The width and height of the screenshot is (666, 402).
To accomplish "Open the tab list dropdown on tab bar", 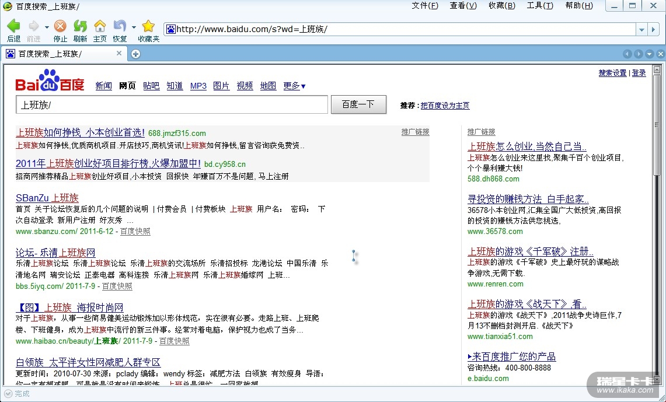I will pos(650,54).
